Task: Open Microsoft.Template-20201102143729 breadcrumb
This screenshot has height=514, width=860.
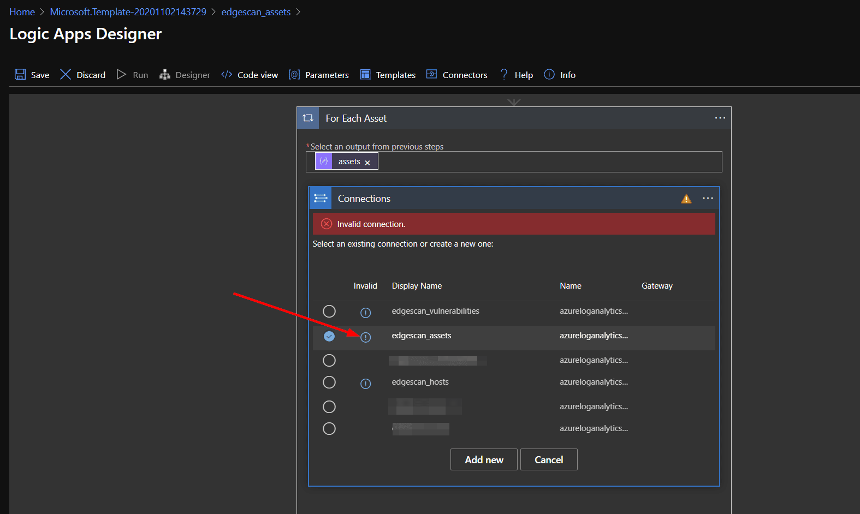Action: [128, 12]
